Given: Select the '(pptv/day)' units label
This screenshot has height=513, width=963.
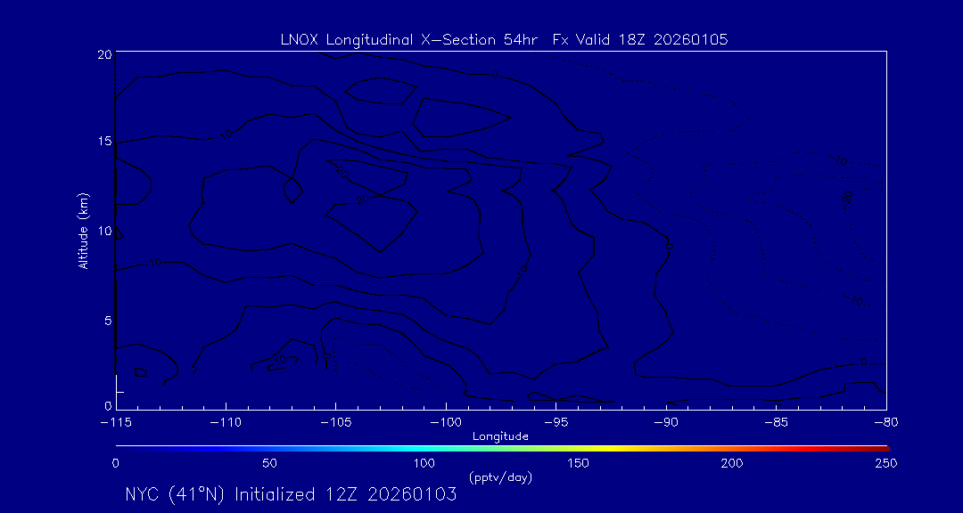Looking at the screenshot, I should [x=500, y=477].
